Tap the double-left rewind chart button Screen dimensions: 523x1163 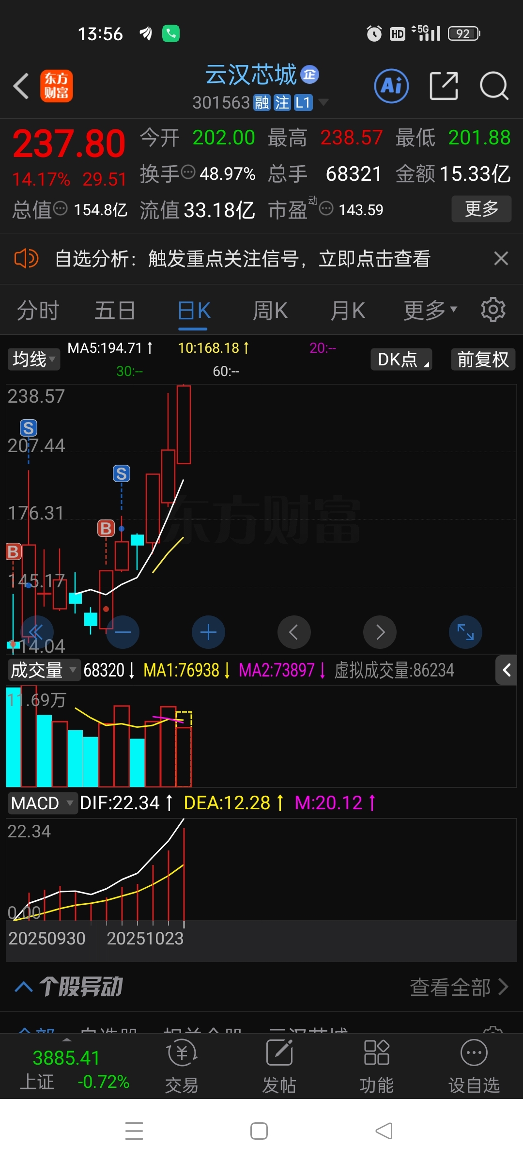[36, 632]
